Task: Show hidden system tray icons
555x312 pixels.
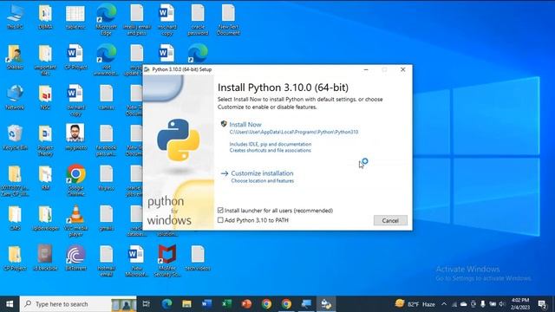Action: (444, 304)
